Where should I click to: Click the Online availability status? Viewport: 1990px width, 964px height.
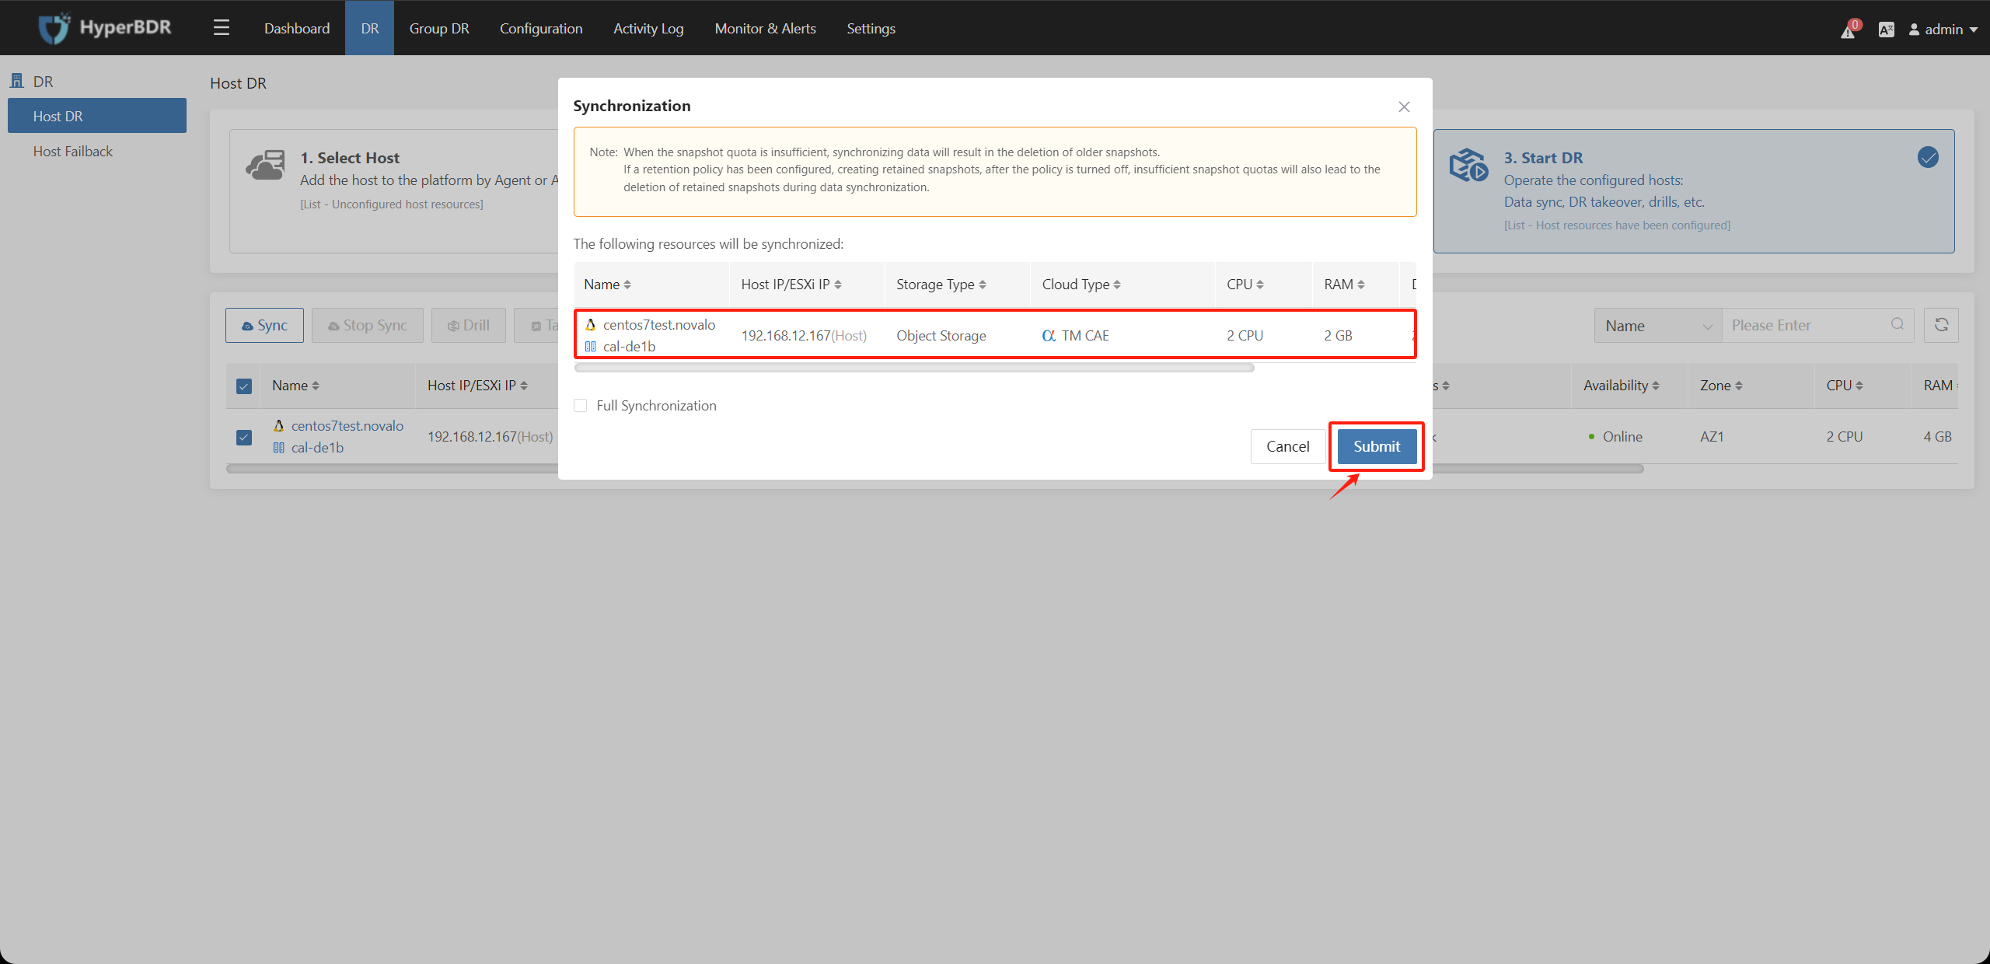coord(1615,437)
